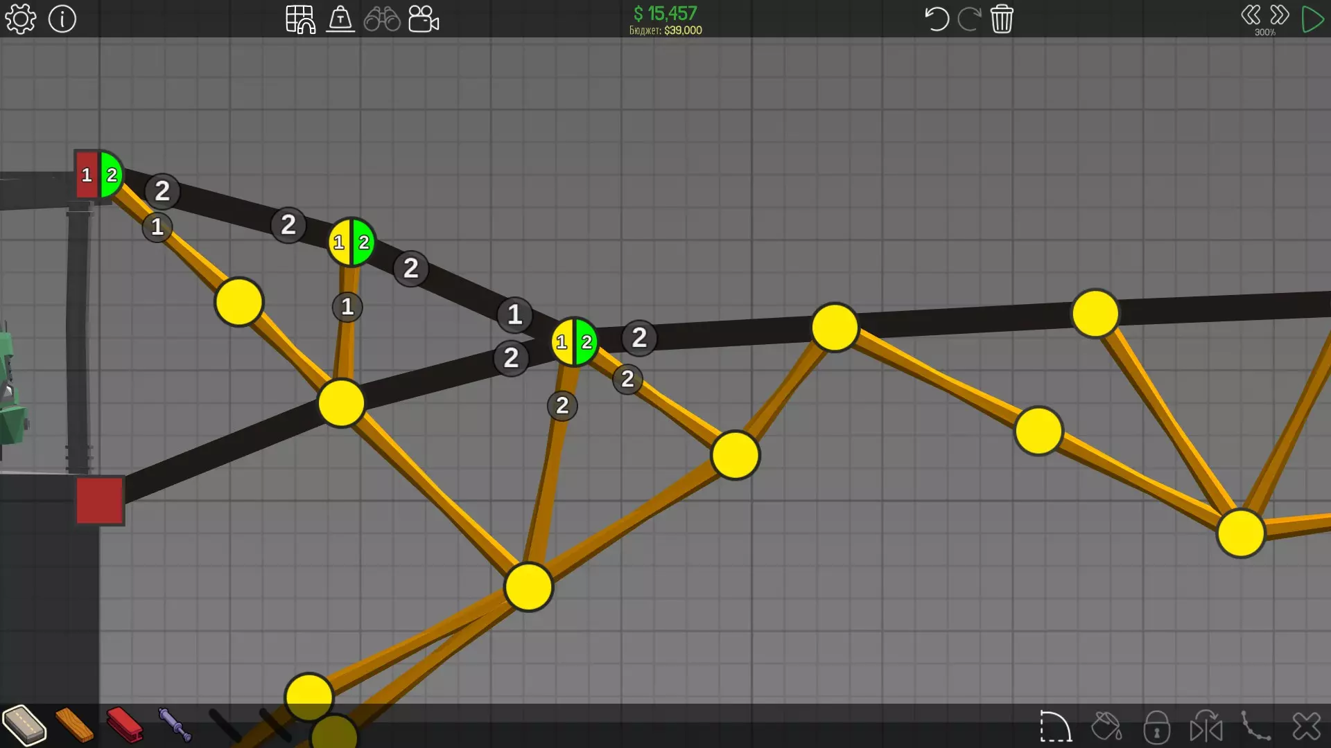Open the binoculars view mode
Image resolution: width=1331 pixels, height=748 pixels.
[x=382, y=19]
